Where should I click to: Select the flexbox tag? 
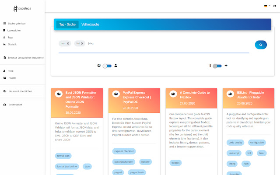[175, 163]
